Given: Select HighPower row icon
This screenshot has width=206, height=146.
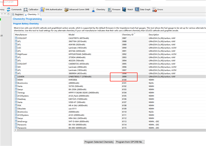Looking at the screenshot, I should pyautogui.click(x=16, y=54).
